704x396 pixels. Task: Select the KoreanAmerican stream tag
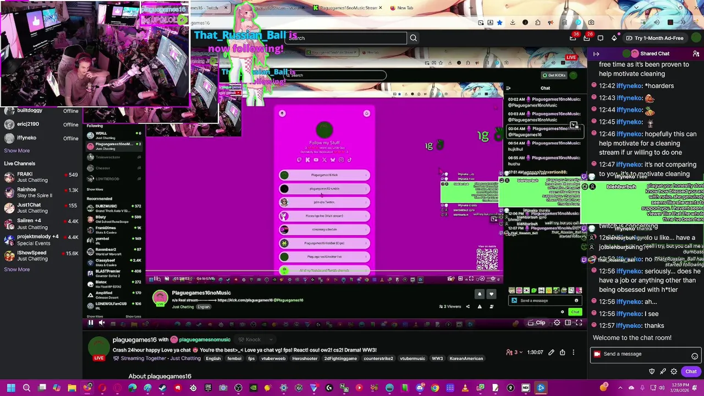click(x=466, y=359)
